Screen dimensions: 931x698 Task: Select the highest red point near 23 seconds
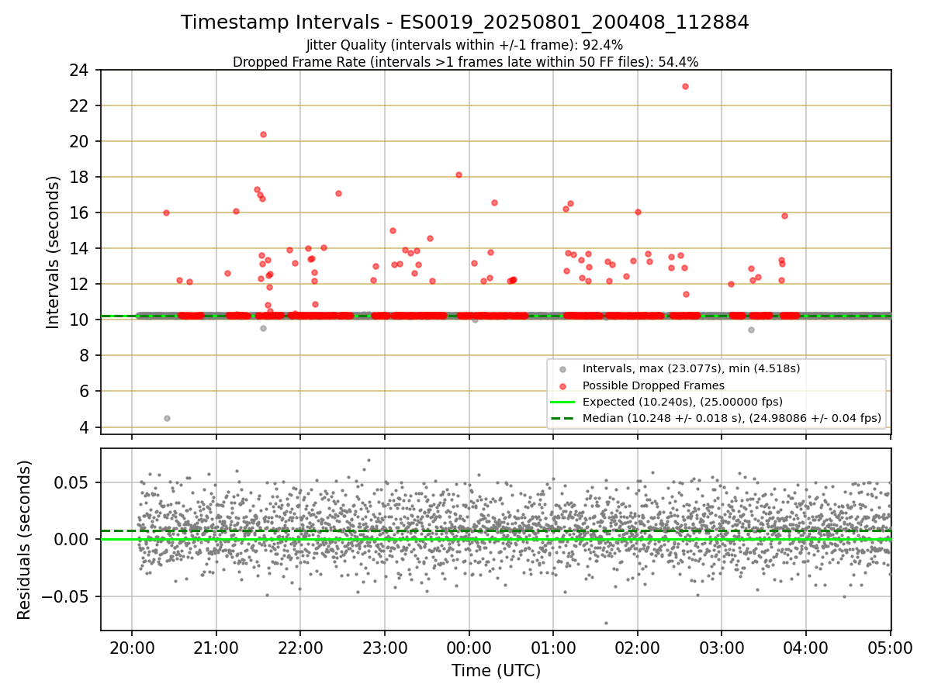pos(685,86)
